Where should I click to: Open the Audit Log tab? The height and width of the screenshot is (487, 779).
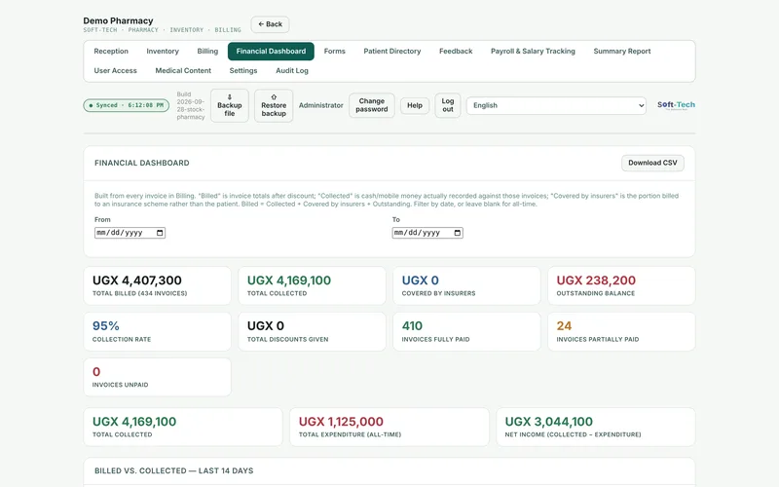[x=291, y=70]
